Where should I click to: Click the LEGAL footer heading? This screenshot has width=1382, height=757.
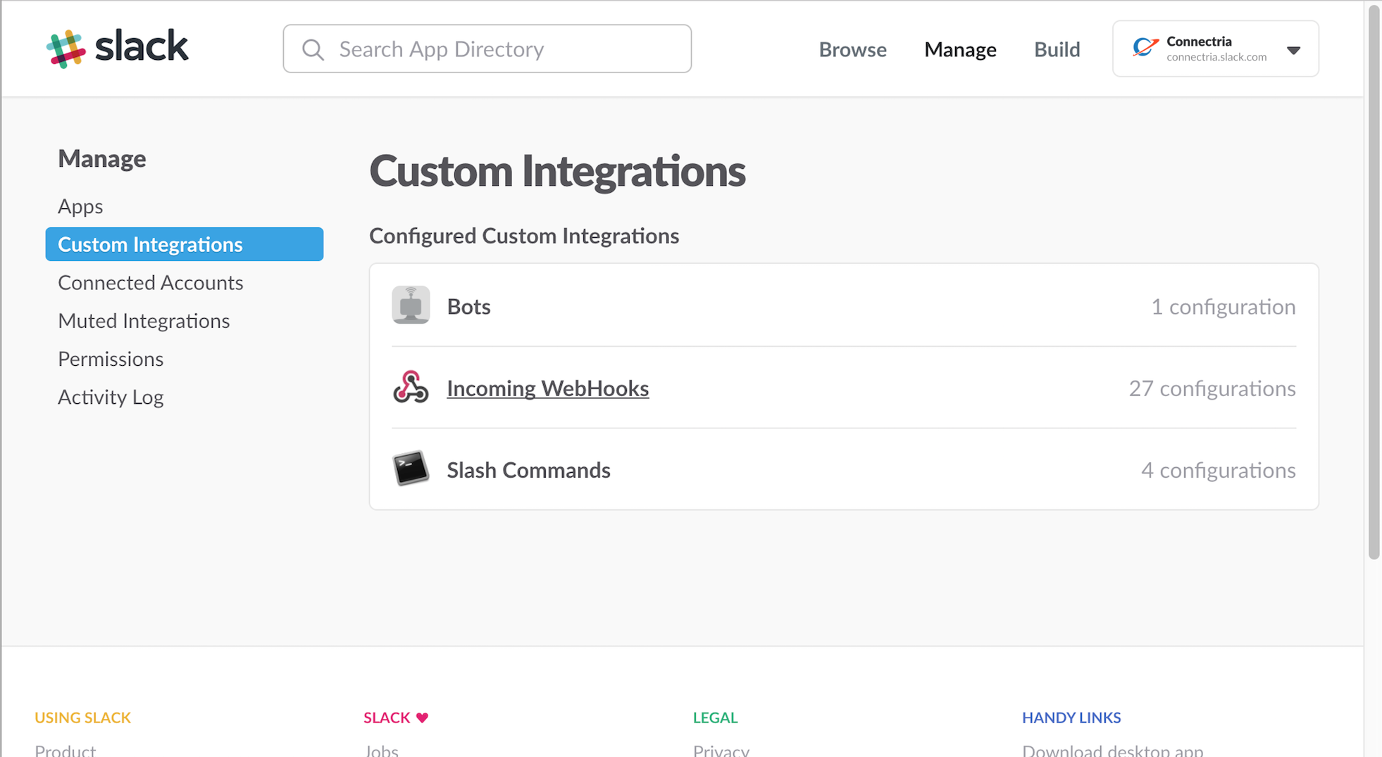(x=715, y=718)
